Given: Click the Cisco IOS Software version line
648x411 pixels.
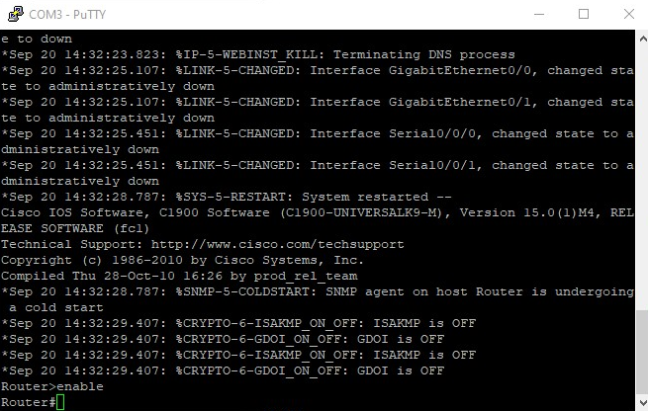Looking at the screenshot, I should pyautogui.click(x=297, y=212).
